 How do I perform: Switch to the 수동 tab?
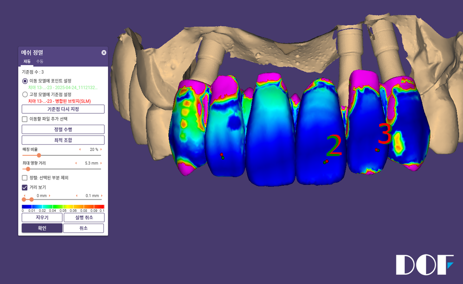[39, 61]
